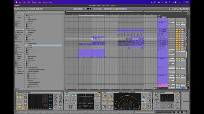Toggle the orange Loop switch
Viewport: 204px width, 114px height.
(116, 9)
